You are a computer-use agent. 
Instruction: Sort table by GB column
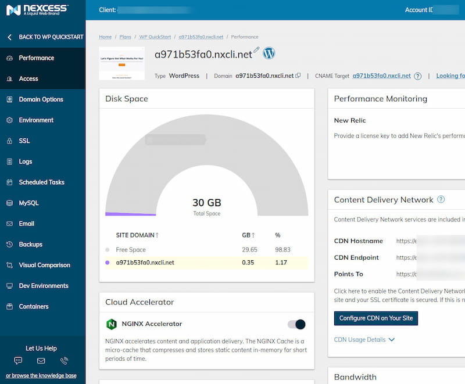coord(248,235)
